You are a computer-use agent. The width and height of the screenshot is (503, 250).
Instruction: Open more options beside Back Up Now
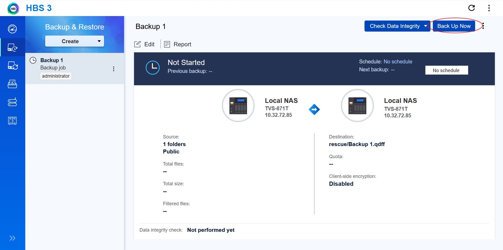[483, 26]
